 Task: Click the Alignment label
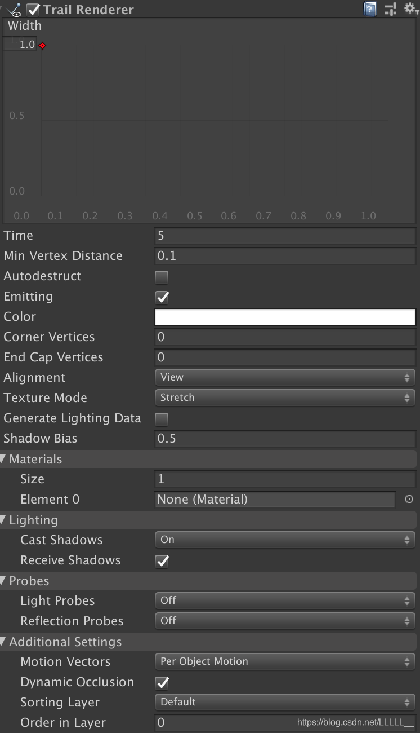click(34, 378)
